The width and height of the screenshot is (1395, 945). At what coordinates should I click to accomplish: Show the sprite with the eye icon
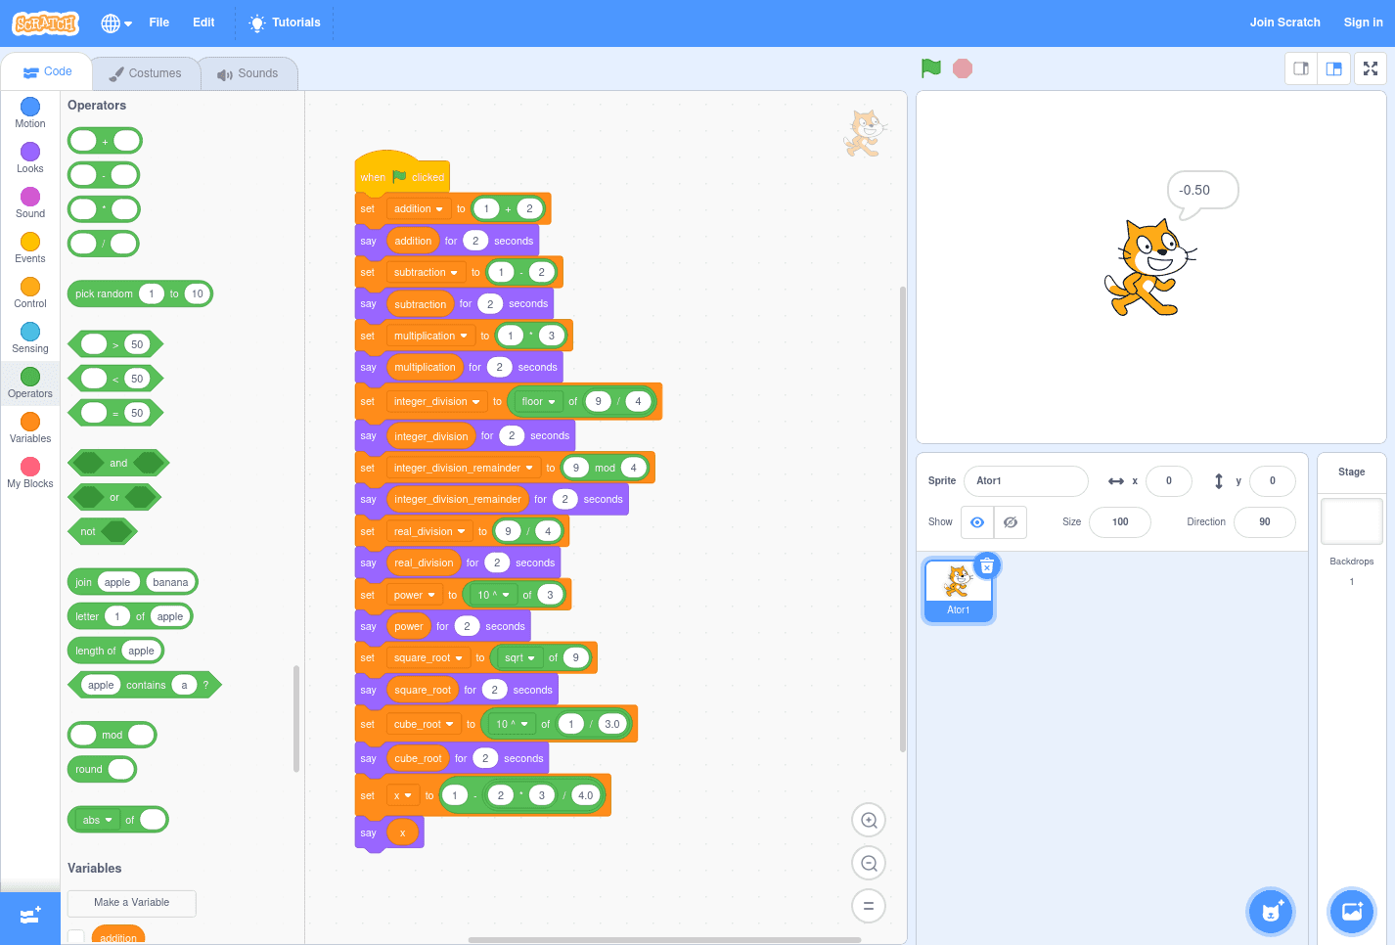coord(977,522)
